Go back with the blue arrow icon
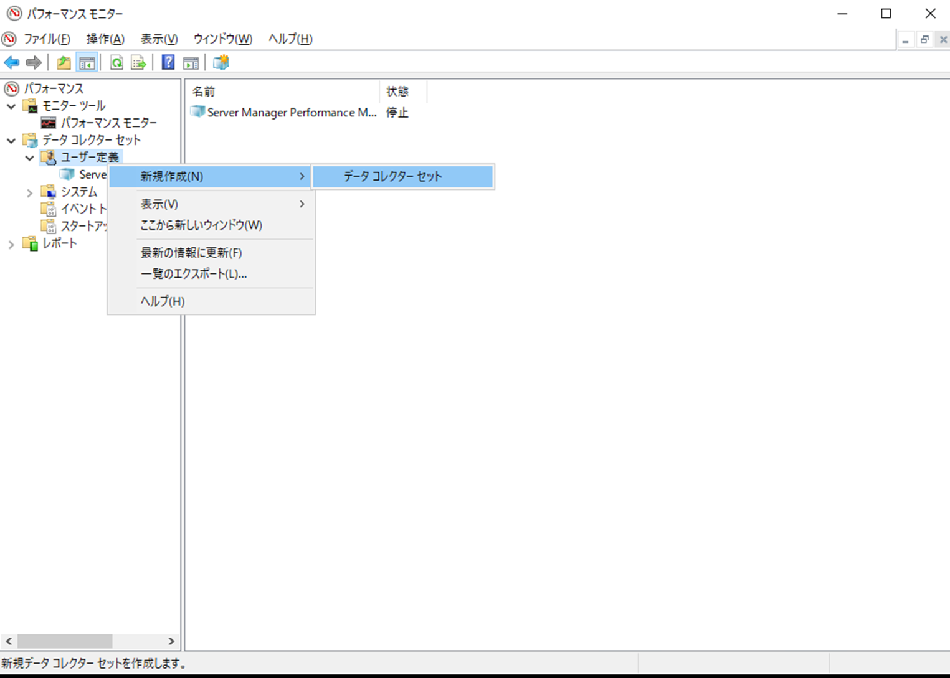The width and height of the screenshot is (950, 678). [12, 62]
